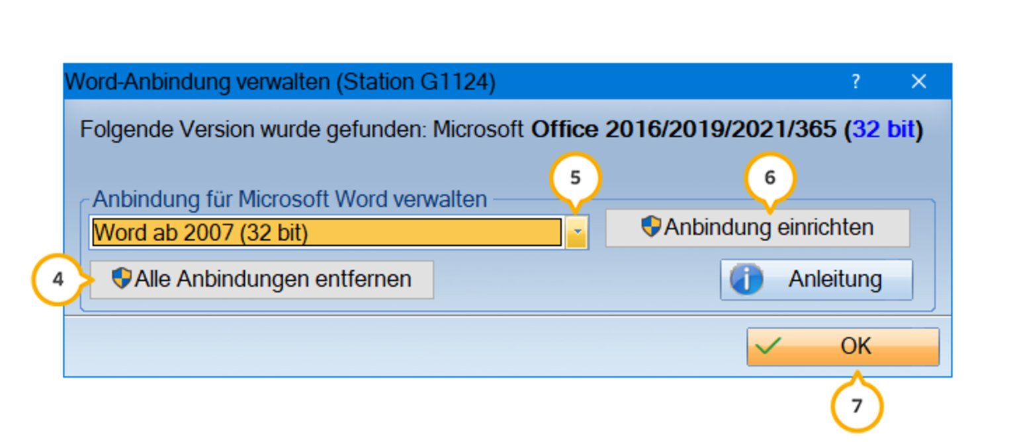The width and height of the screenshot is (1017, 442).
Task: Click the numbered callout marker 7
Action: tap(857, 406)
